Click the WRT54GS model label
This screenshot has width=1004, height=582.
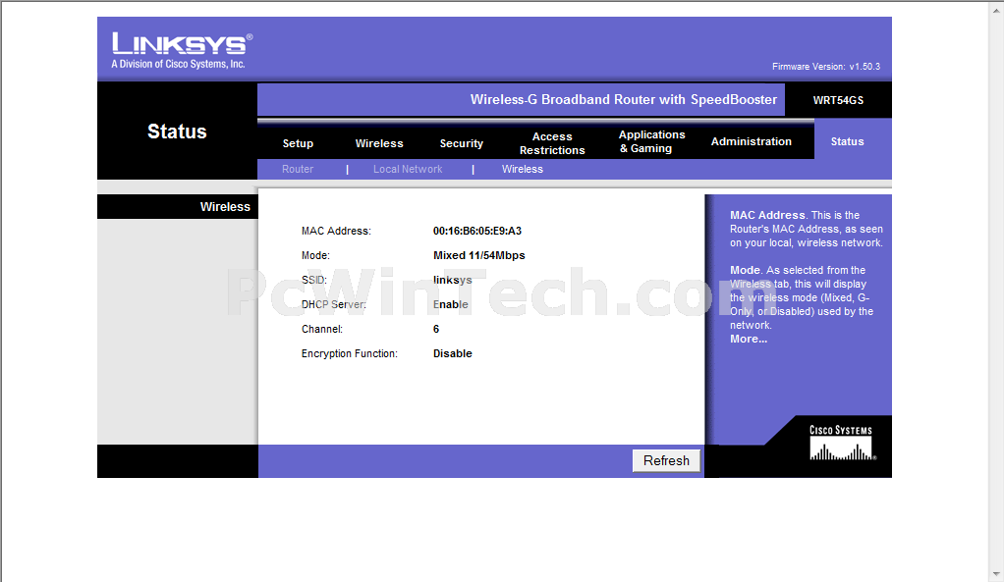pos(838,100)
